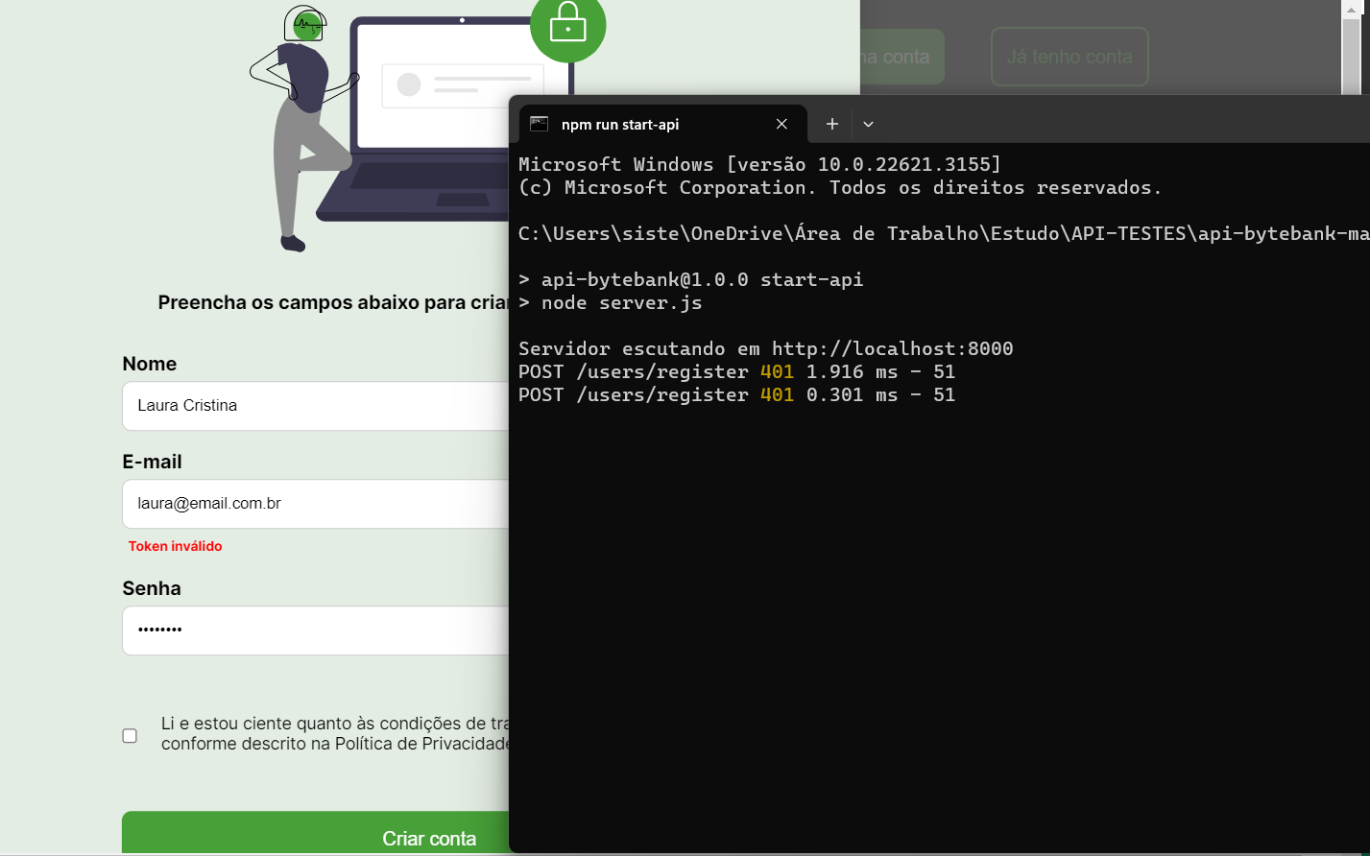Click the C:\Users\siste path line

(944, 233)
